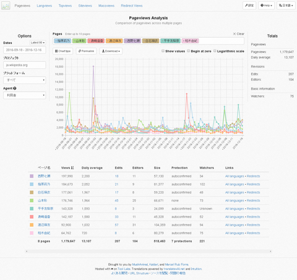Open the 白石麻衣 page link in table
This screenshot has height=280, width=297.
(44, 192)
